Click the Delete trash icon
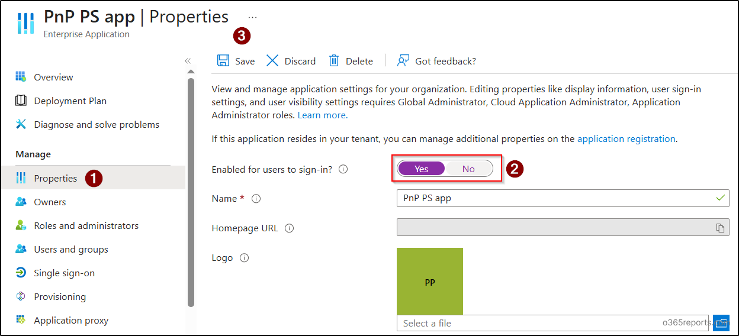The height and width of the screenshot is (336, 739). click(x=334, y=60)
